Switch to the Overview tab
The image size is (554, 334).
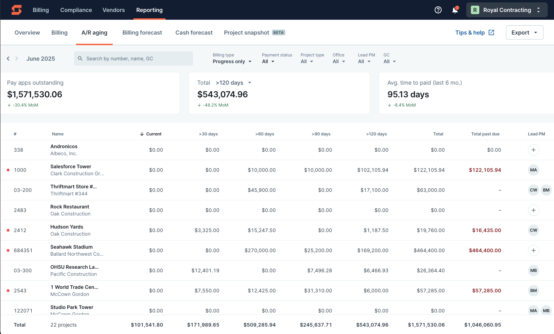[x=27, y=32]
